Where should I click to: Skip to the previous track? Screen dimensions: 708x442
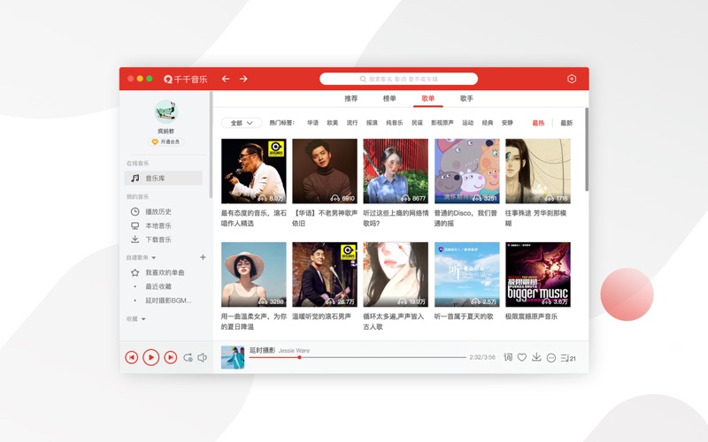(131, 358)
